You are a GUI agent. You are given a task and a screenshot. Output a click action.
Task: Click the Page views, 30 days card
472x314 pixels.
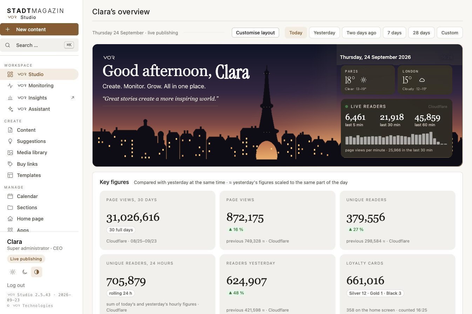click(157, 220)
